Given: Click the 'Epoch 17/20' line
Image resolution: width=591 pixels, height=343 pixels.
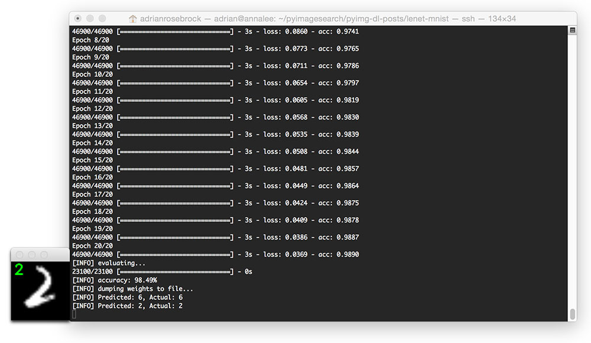Looking at the screenshot, I should (92, 195).
